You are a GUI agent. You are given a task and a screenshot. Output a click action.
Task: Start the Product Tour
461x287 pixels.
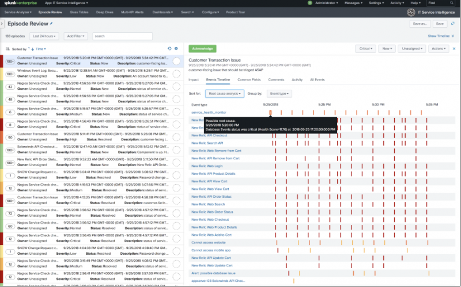(236, 12)
